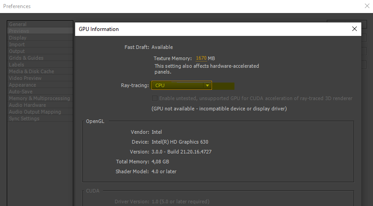Click the CUDA Driver Version 1.0 text

click(x=180, y=202)
